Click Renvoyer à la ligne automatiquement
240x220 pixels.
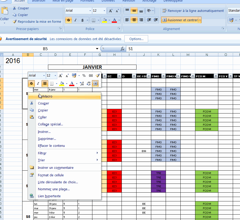[193, 11]
